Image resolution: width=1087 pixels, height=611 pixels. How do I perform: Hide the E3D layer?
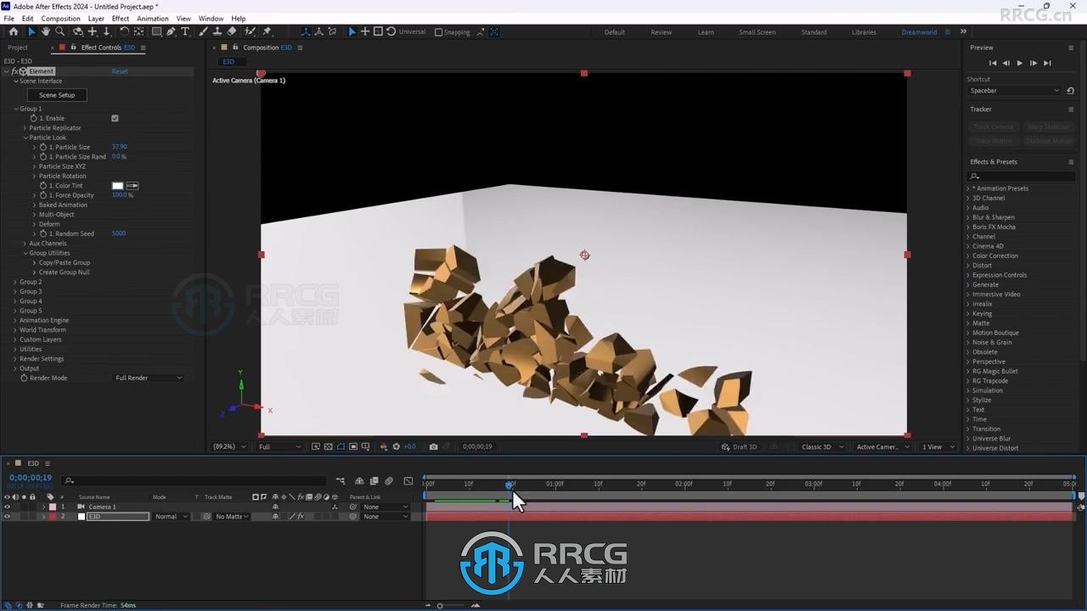(x=8, y=517)
